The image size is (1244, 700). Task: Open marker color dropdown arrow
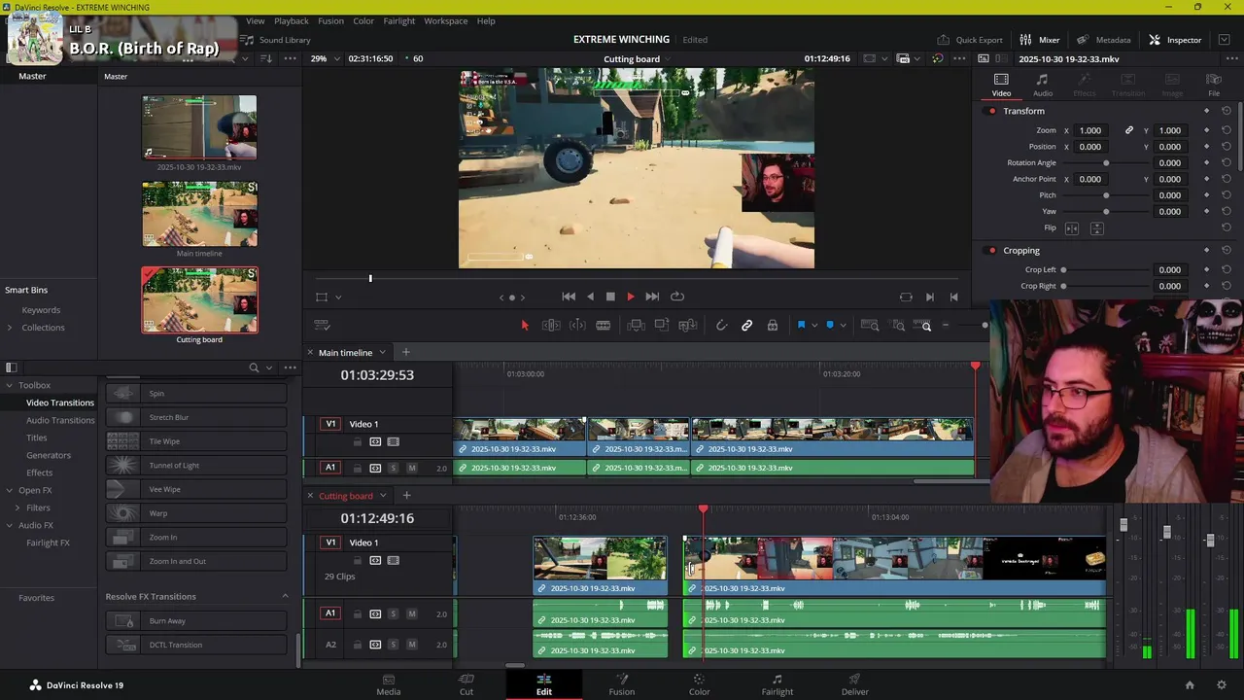pyautogui.click(x=843, y=326)
